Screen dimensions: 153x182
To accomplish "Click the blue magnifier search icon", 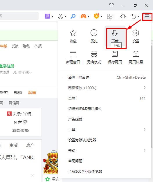I will [x=73, y=16].
